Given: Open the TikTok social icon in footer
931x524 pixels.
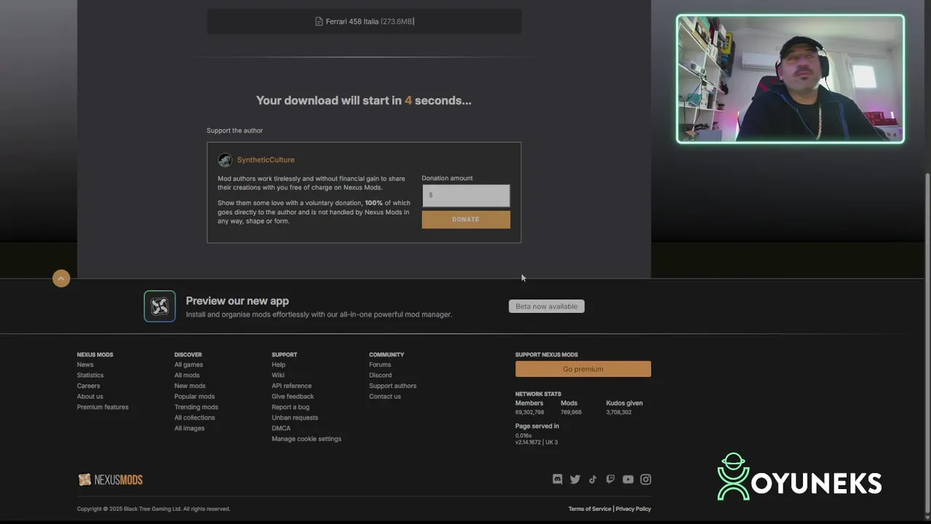Looking at the screenshot, I should 593,480.
